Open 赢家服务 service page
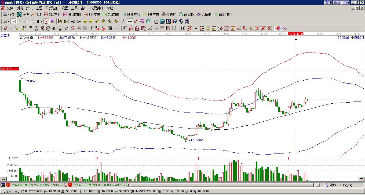 (x=223, y=14)
